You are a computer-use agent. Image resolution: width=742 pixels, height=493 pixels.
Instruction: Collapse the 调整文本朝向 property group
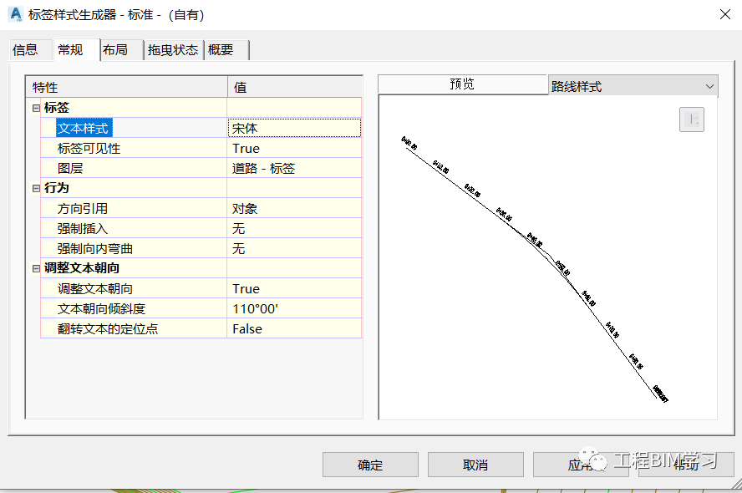click(36, 268)
